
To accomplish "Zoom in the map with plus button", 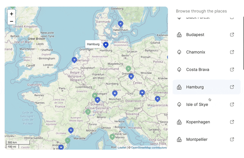I will (x=12, y=14).
